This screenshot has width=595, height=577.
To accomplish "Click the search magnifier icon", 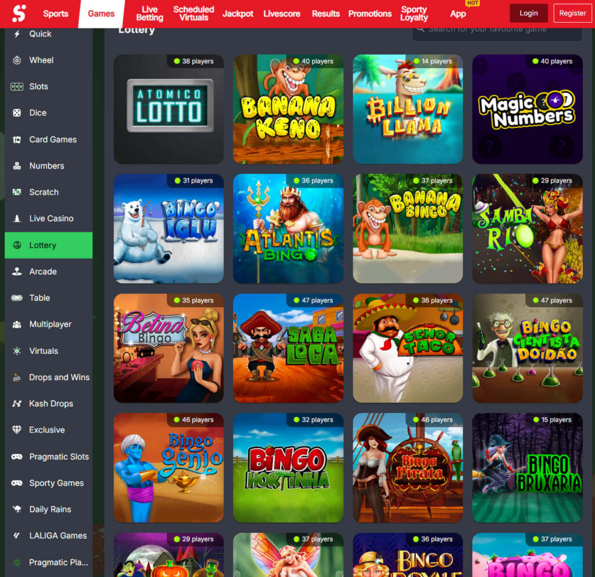I will [x=421, y=29].
